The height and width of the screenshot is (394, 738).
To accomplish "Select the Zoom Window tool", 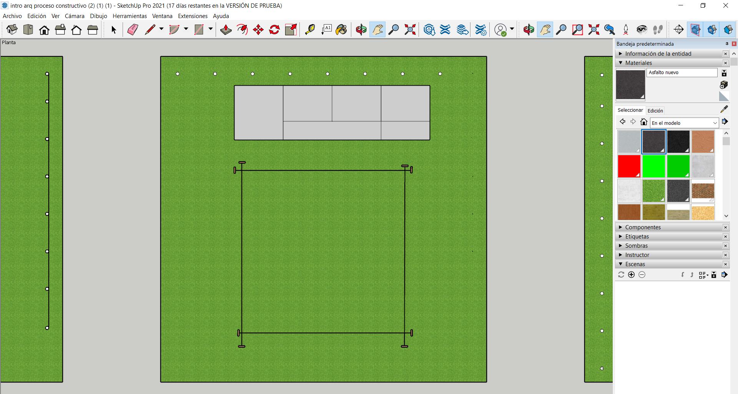I will (577, 30).
